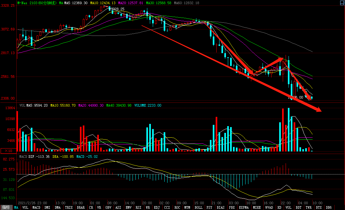Viewport: 345px width, 210px height.
Task: Select the MA indicator tab
Action: pyautogui.click(x=16, y=208)
